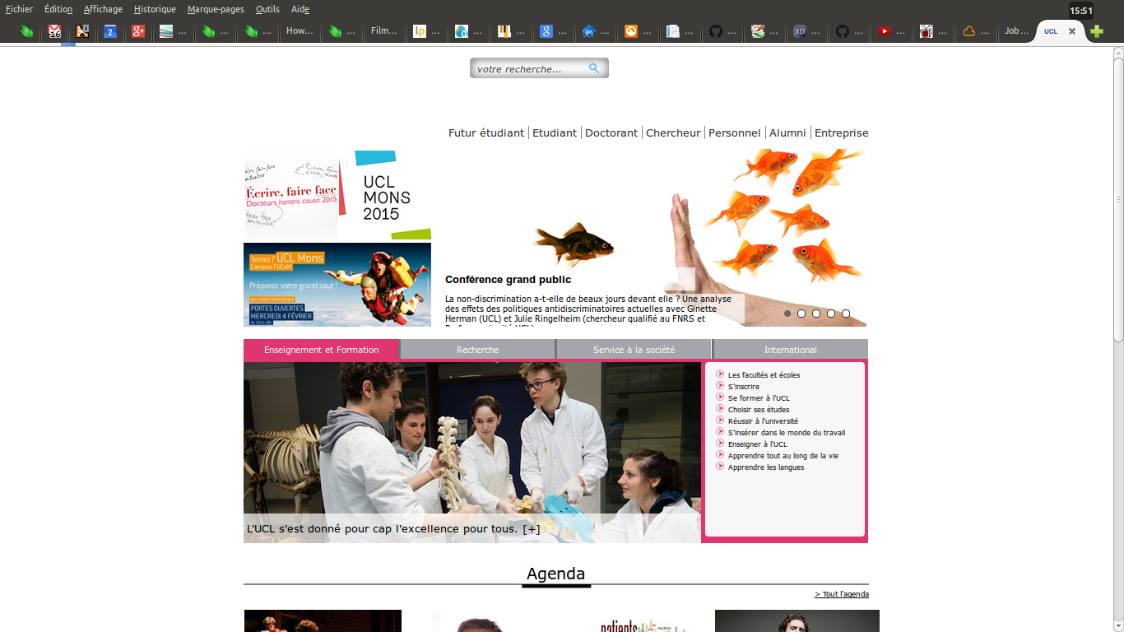Switch to the orange puzzle pinned tab
The image size is (1124, 632).
82,31
